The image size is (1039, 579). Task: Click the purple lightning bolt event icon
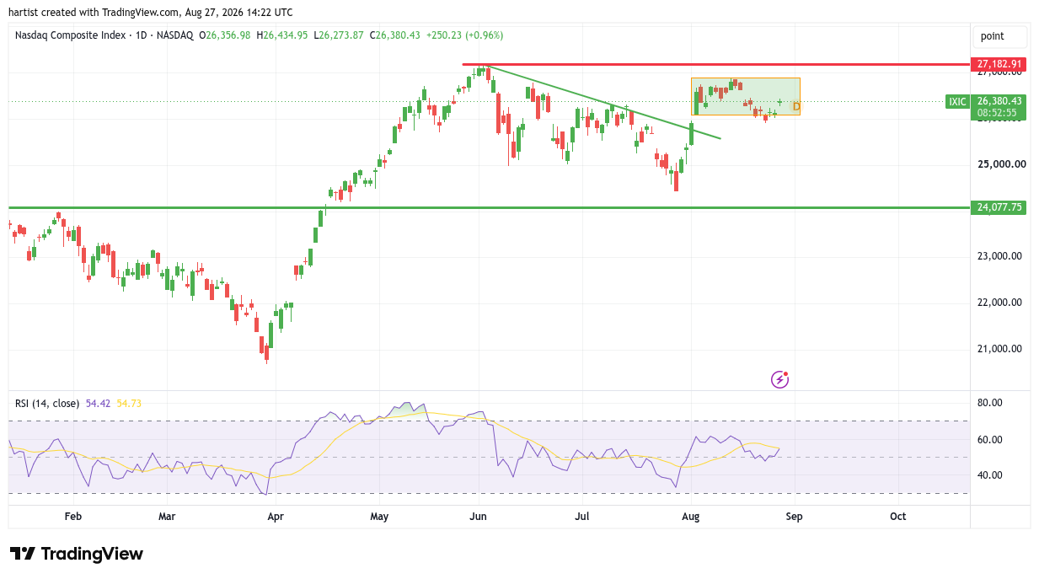point(780,380)
